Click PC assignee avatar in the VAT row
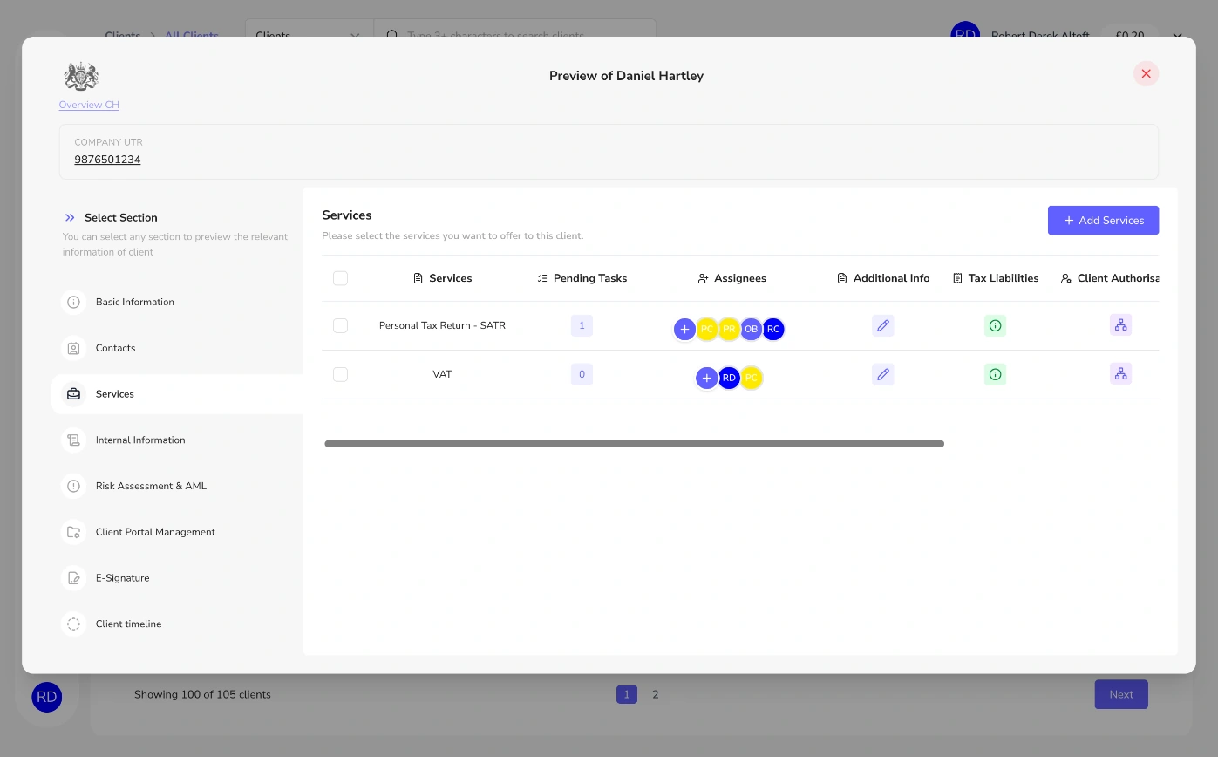Screen dimensions: 1218x757 tap(751, 378)
